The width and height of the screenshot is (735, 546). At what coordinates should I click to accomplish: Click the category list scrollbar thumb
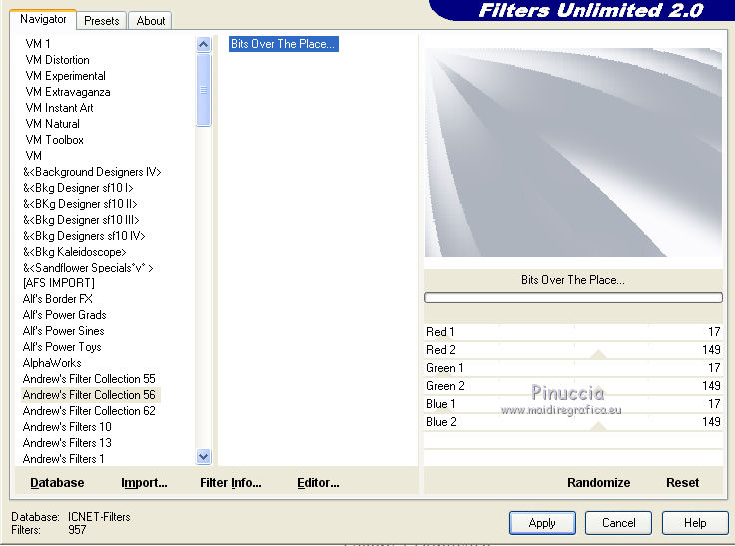pos(204,90)
